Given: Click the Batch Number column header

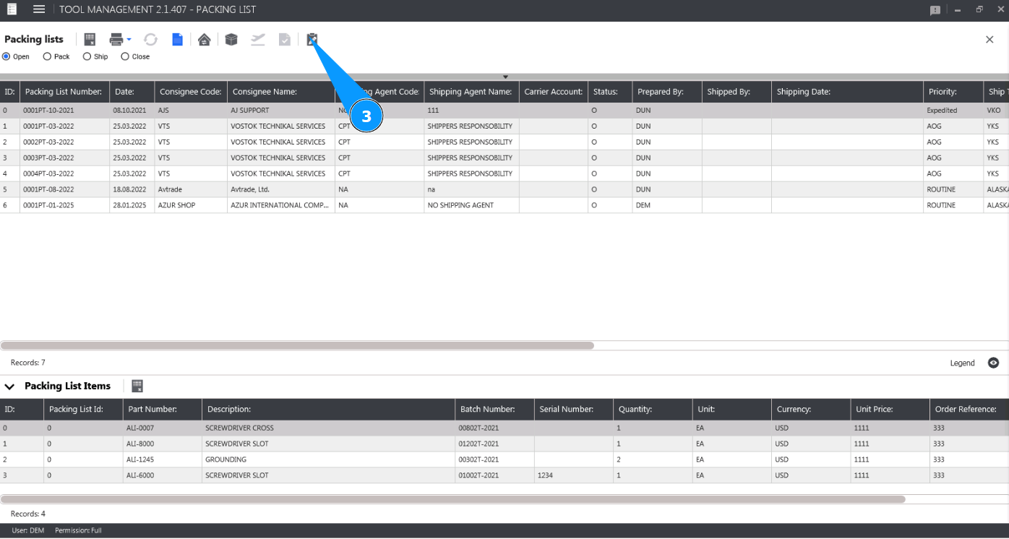Looking at the screenshot, I should (494, 409).
